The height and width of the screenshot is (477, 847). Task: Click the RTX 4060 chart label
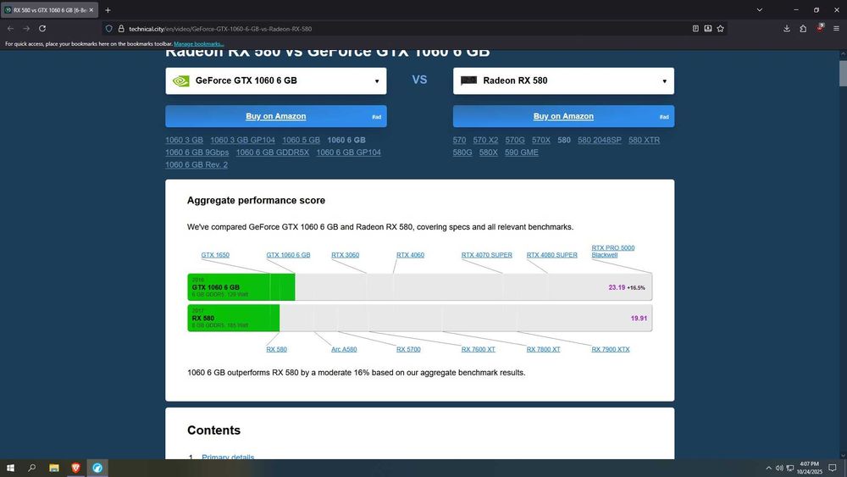[x=410, y=255]
